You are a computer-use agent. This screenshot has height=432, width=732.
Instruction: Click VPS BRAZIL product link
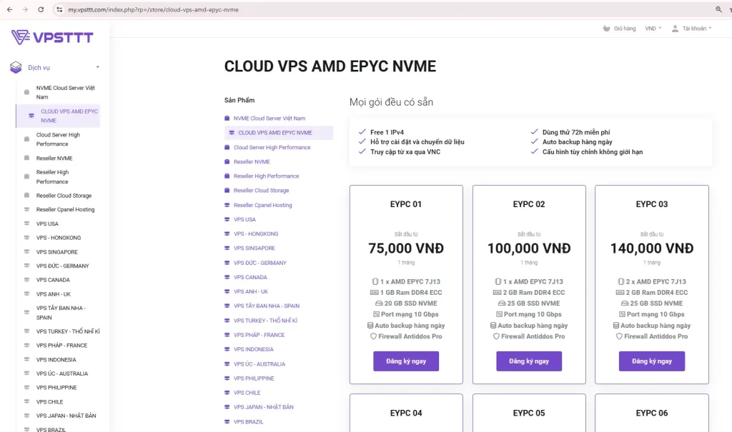248,422
